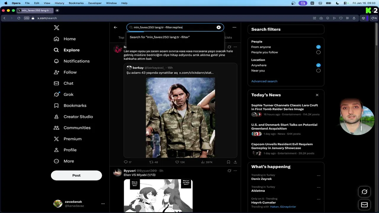This screenshot has width=379, height=213.
Task: Open the Ellen VS Miyabi comic image
Action: point(158,196)
